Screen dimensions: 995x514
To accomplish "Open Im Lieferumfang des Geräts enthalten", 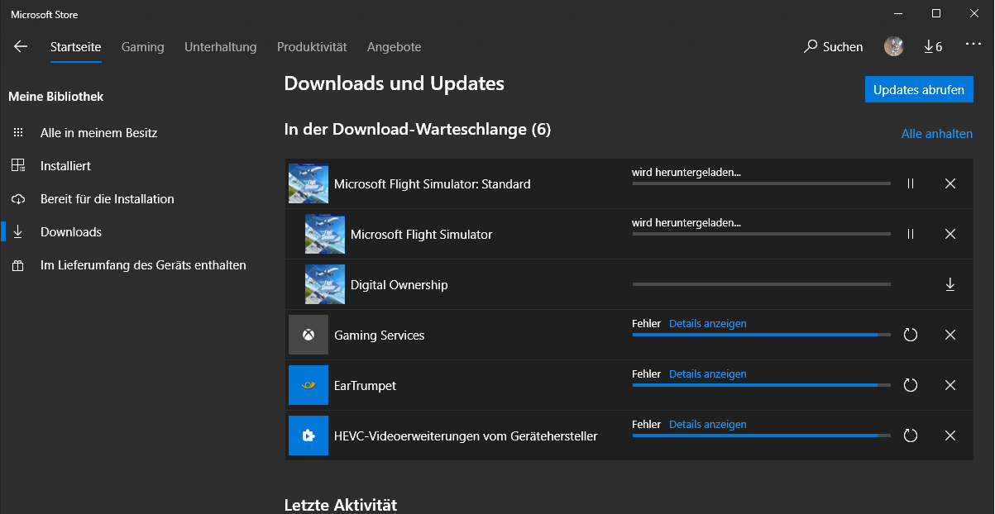I will [x=143, y=265].
